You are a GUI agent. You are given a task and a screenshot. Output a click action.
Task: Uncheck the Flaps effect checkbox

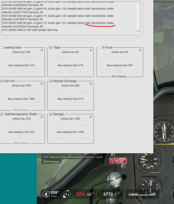(51, 48)
